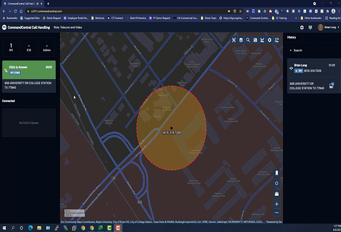Open the map layers panel
The width and height of the screenshot is (341, 232).
pos(241,40)
